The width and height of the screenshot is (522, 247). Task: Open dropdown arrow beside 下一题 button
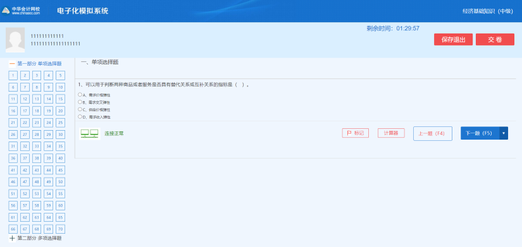tap(504, 133)
